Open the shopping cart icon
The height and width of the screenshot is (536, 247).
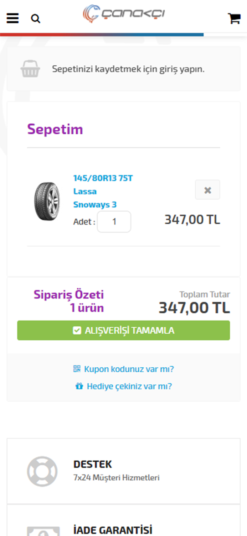tap(234, 18)
